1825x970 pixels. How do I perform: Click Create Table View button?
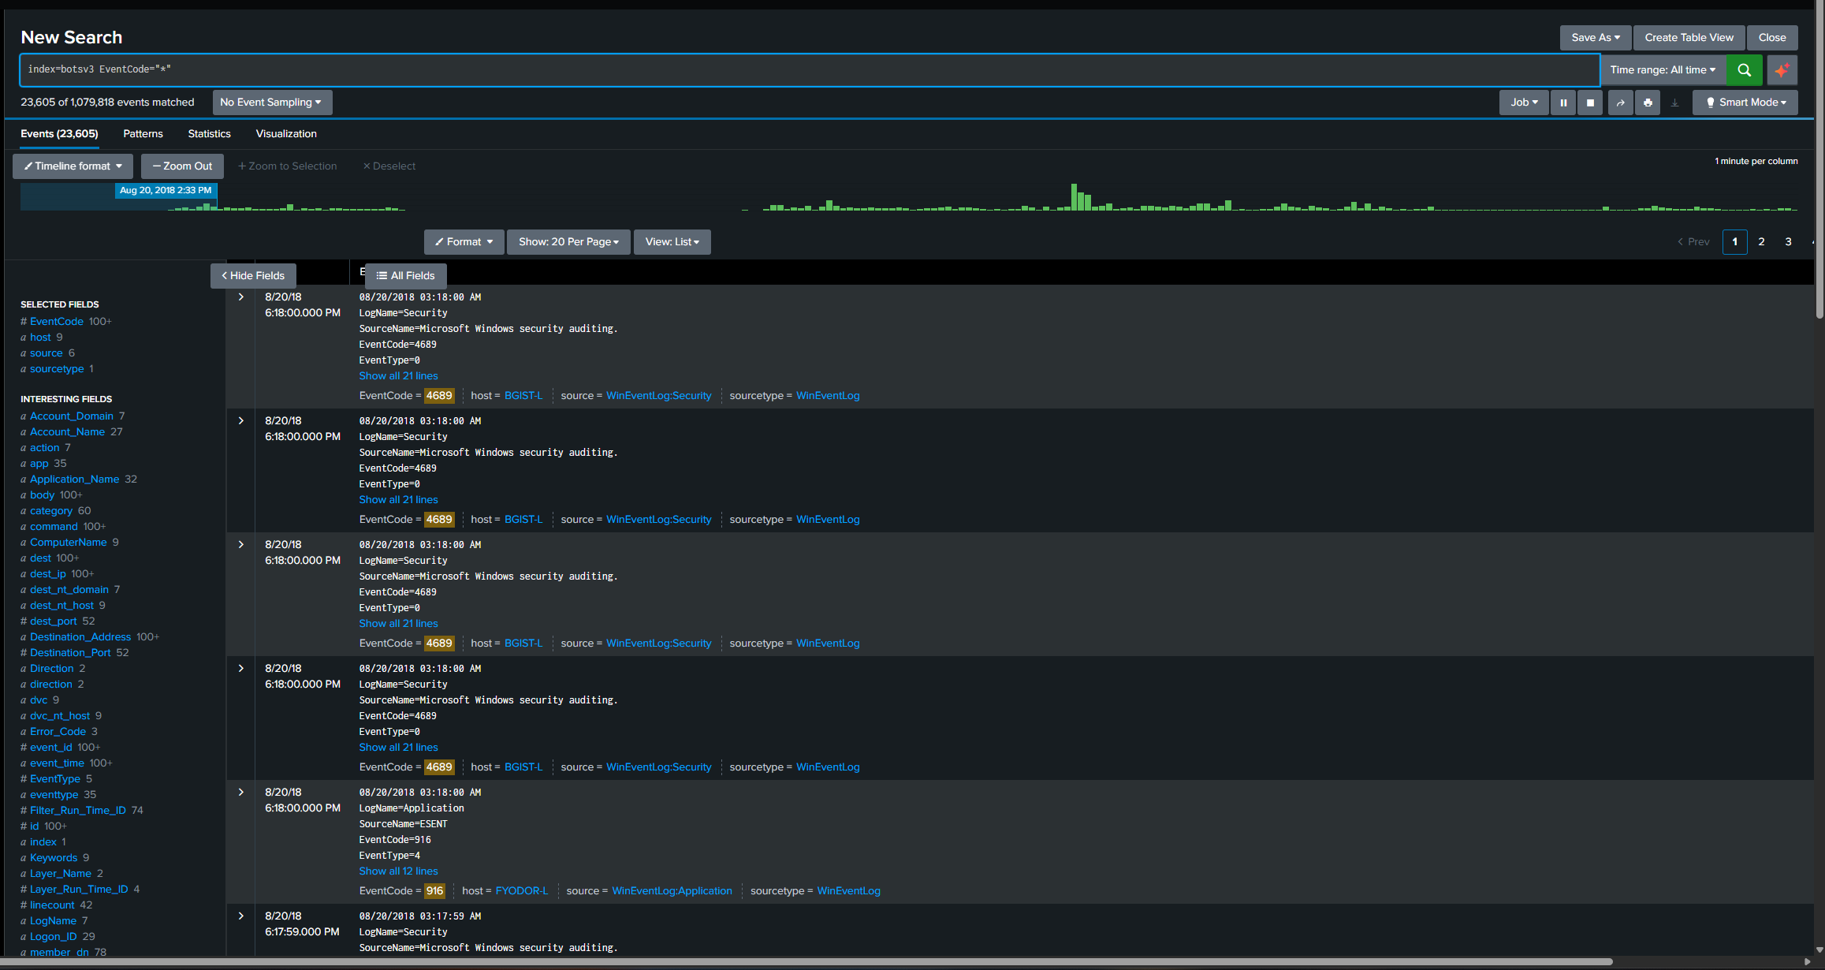pyautogui.click(x=1689, y=38)
